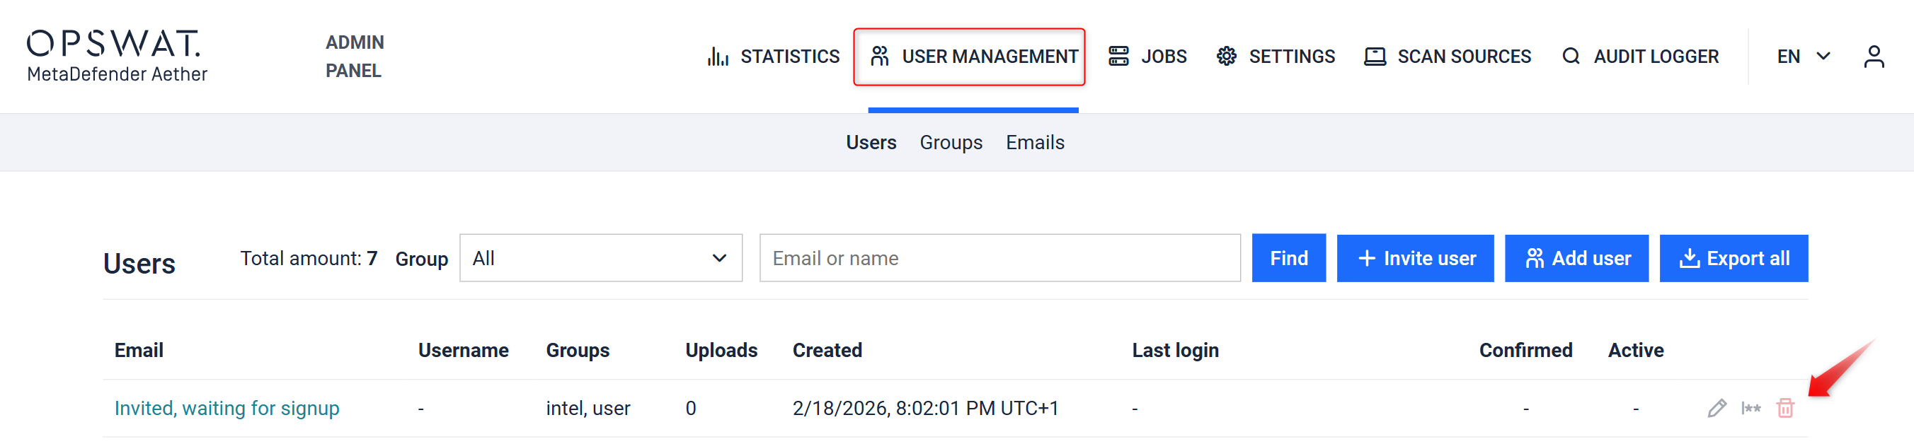Open Scan Sources from the navigation
The image size is (1914, 444).
click(1448, 57)
